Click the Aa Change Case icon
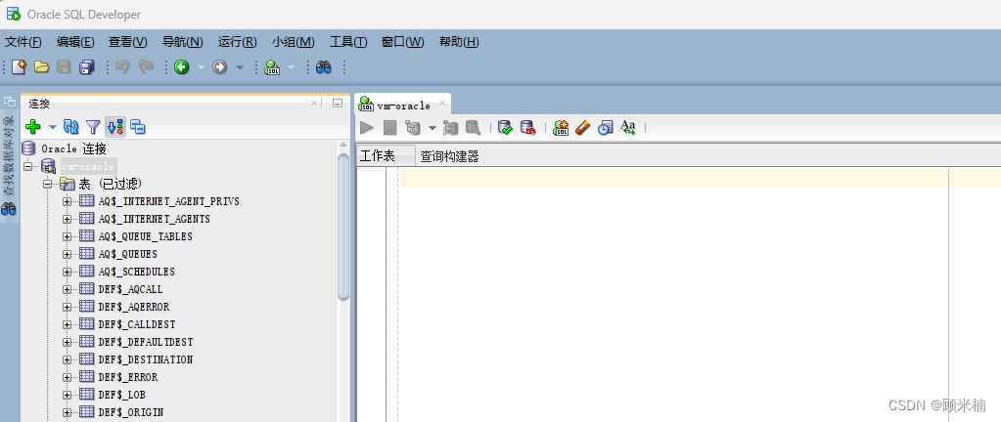This screenshot has width=1001, height=422. pos(628,128)
